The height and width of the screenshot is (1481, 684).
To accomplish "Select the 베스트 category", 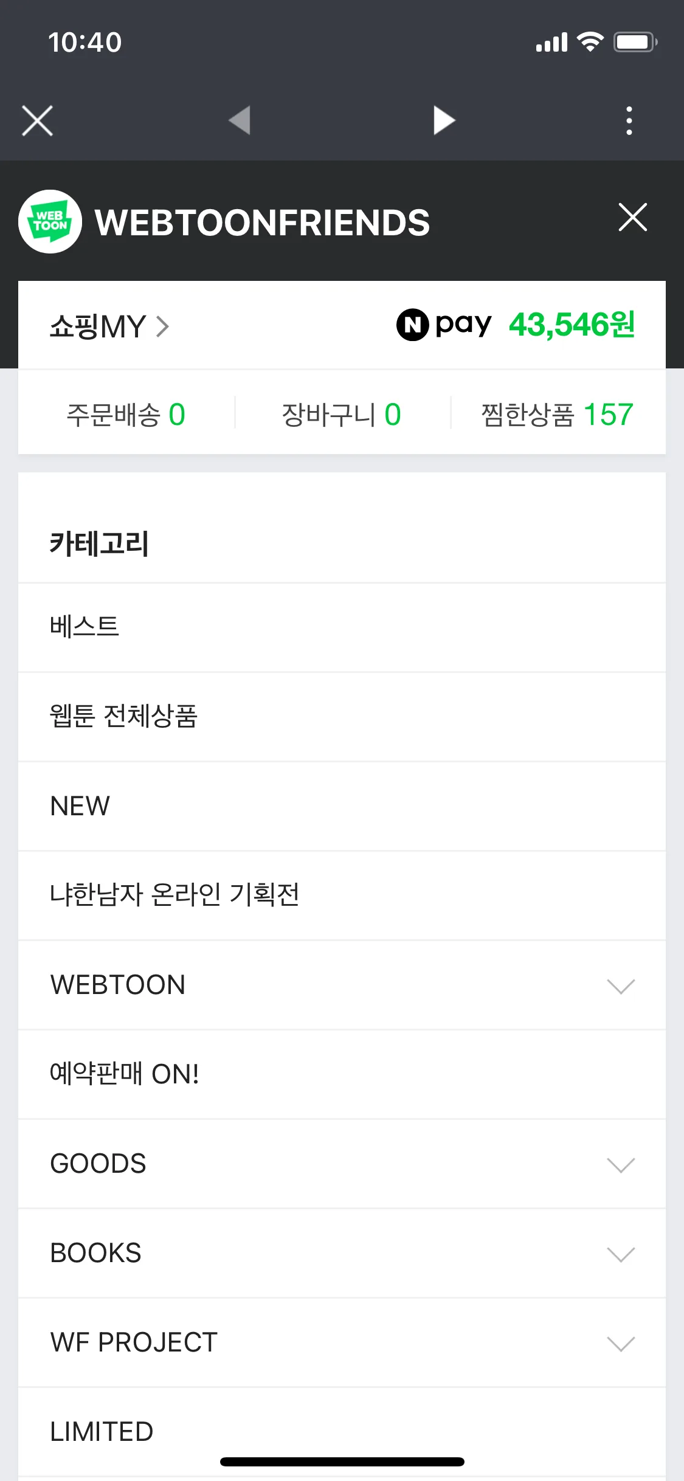I will 342,627.
